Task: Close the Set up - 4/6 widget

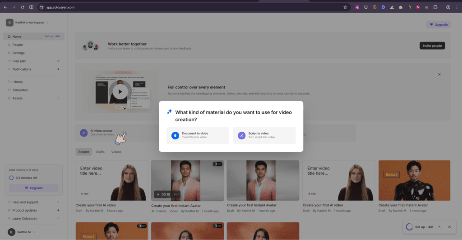Action: (x=449, y=227)
